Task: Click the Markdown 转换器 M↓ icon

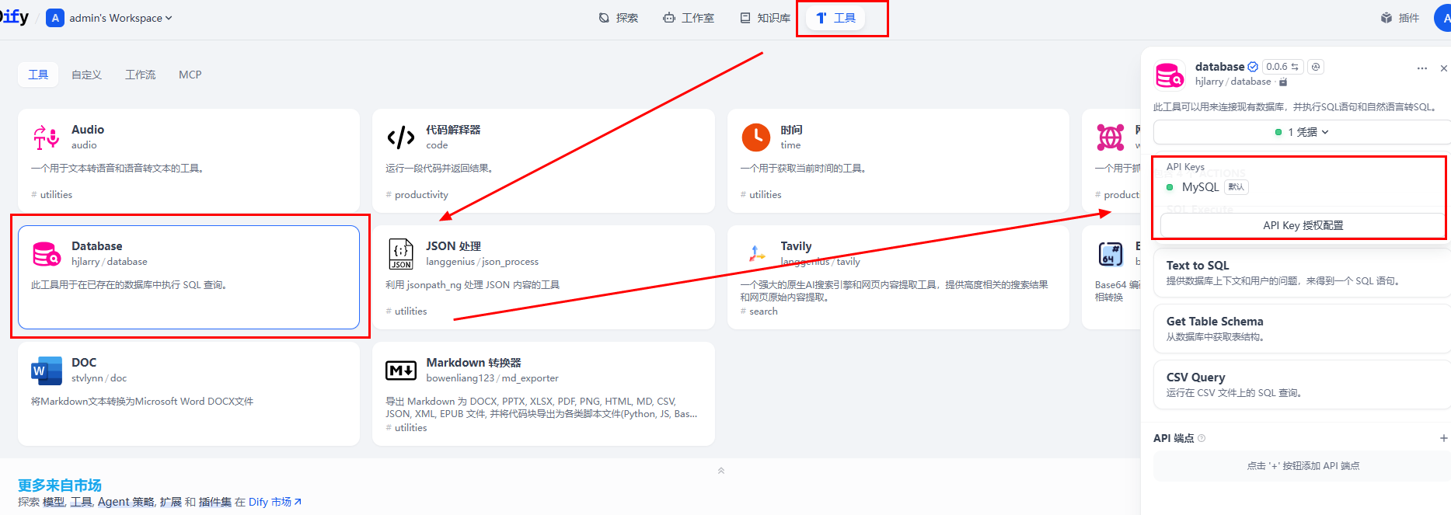Action: click(401, 371)
